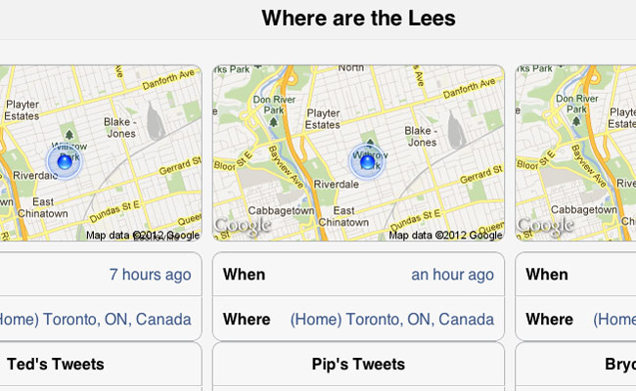Click 'Map data ©2012 Google' on Pip's map
The height and width of the screenshot is (391, 636).
coord(445,235)
